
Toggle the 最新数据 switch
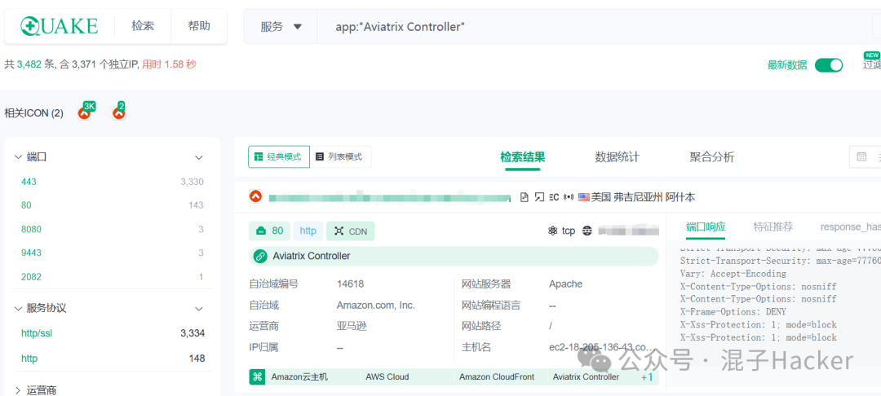coord(829,65)
